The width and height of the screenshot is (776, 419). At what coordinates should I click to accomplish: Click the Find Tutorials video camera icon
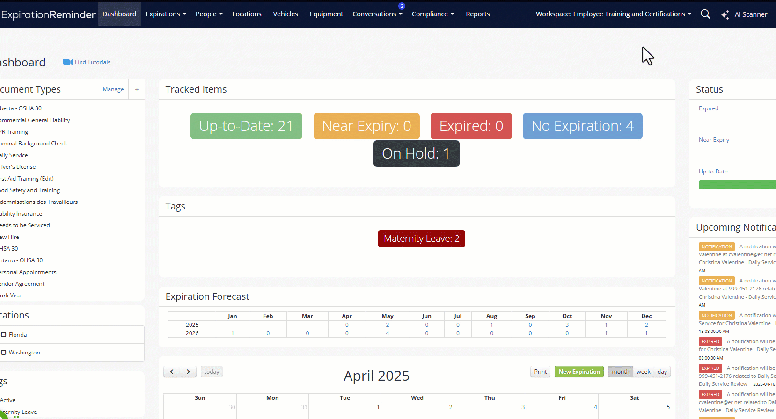67,62
